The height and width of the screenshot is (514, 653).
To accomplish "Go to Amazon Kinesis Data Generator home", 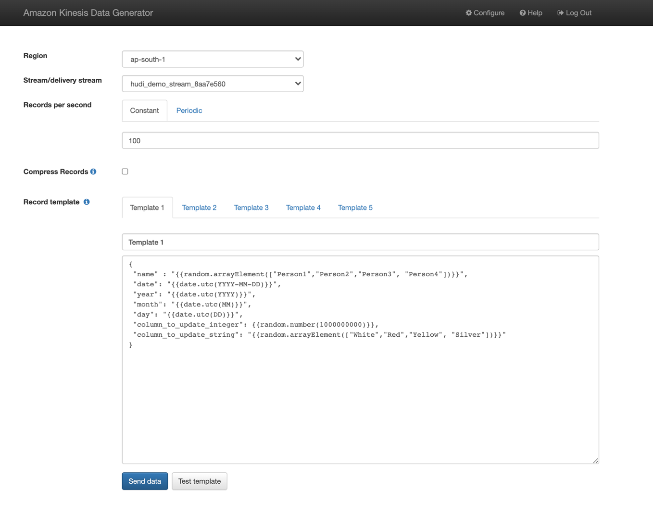I will click(x=88, y=13).
